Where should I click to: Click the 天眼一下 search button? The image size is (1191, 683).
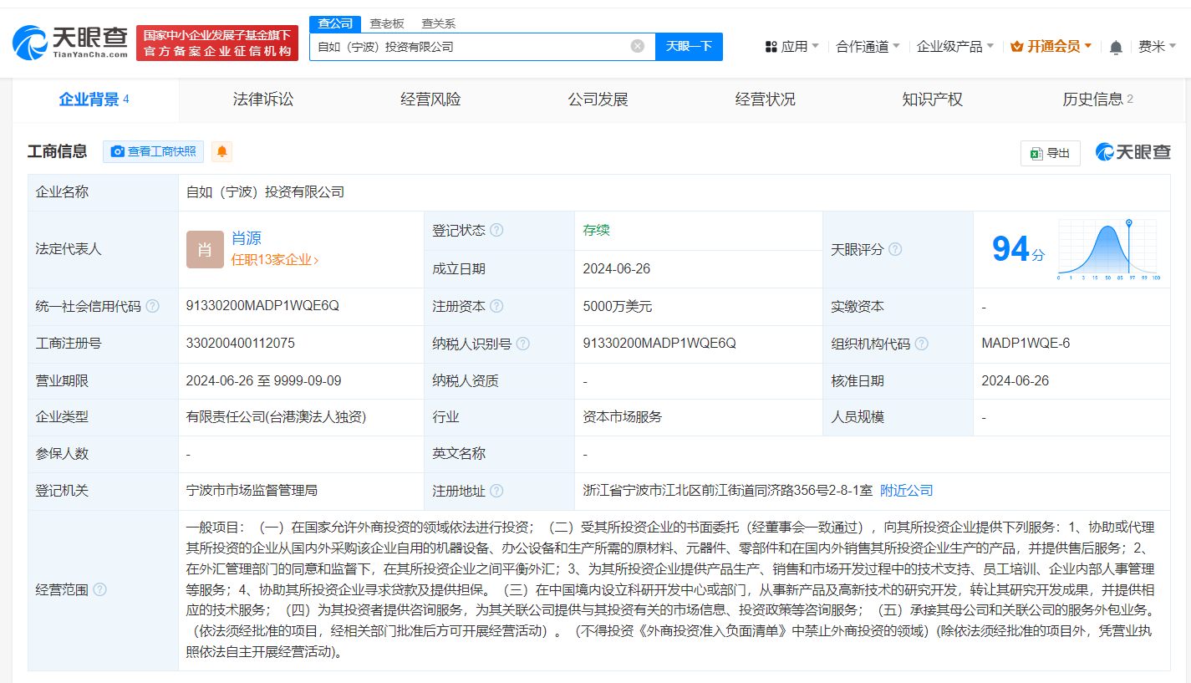[689, 46]
